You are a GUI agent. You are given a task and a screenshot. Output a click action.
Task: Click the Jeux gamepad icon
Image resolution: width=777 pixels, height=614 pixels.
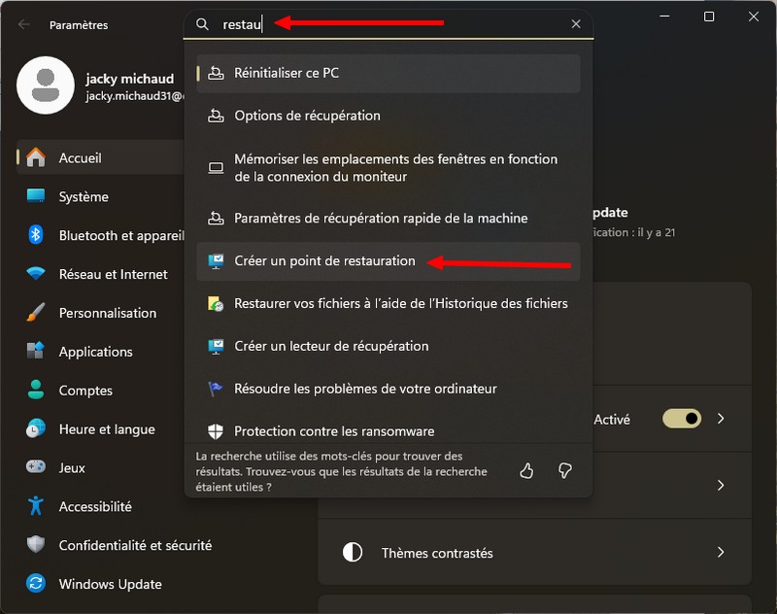pos(36,467)
